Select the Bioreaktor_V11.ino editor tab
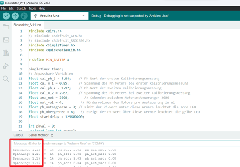 (27, 25)
